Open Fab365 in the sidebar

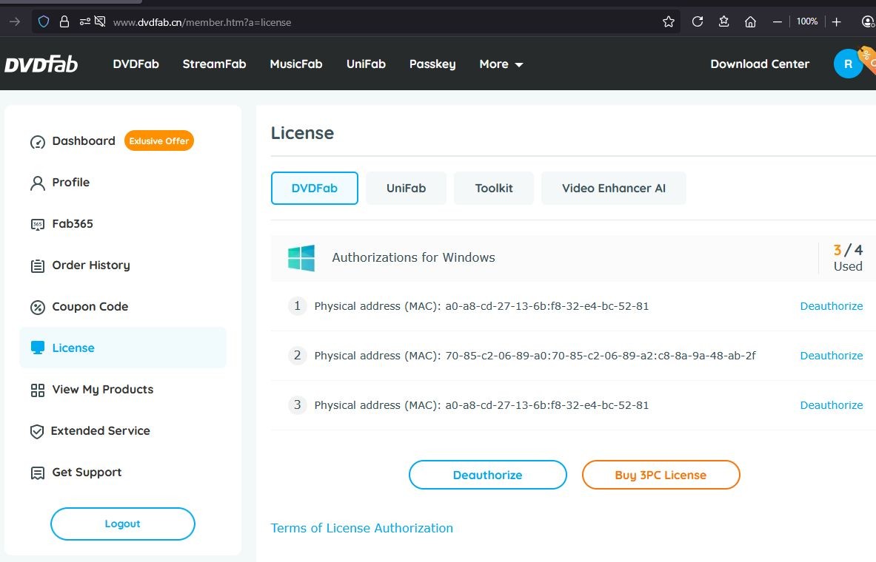coord(73,223)
